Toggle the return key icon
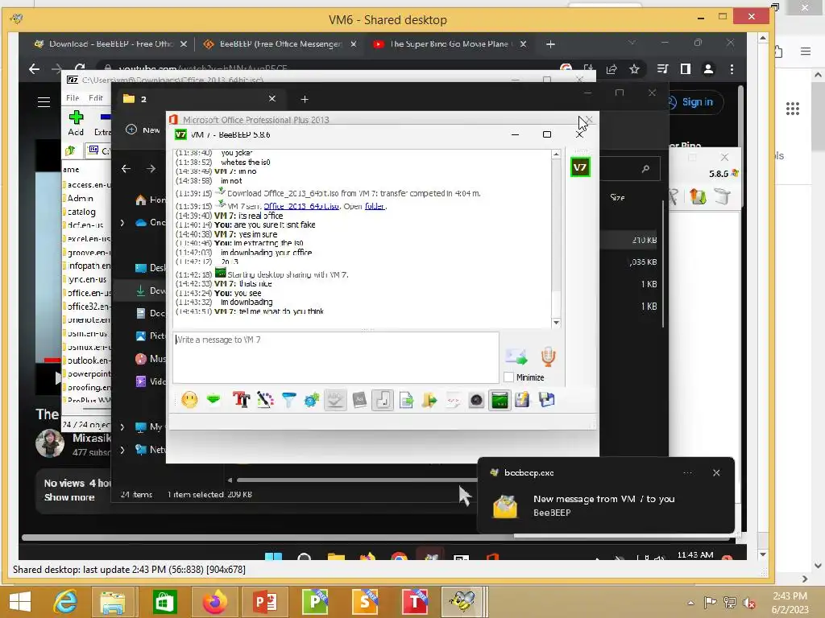The image size is (825, 618). point(383,400)
